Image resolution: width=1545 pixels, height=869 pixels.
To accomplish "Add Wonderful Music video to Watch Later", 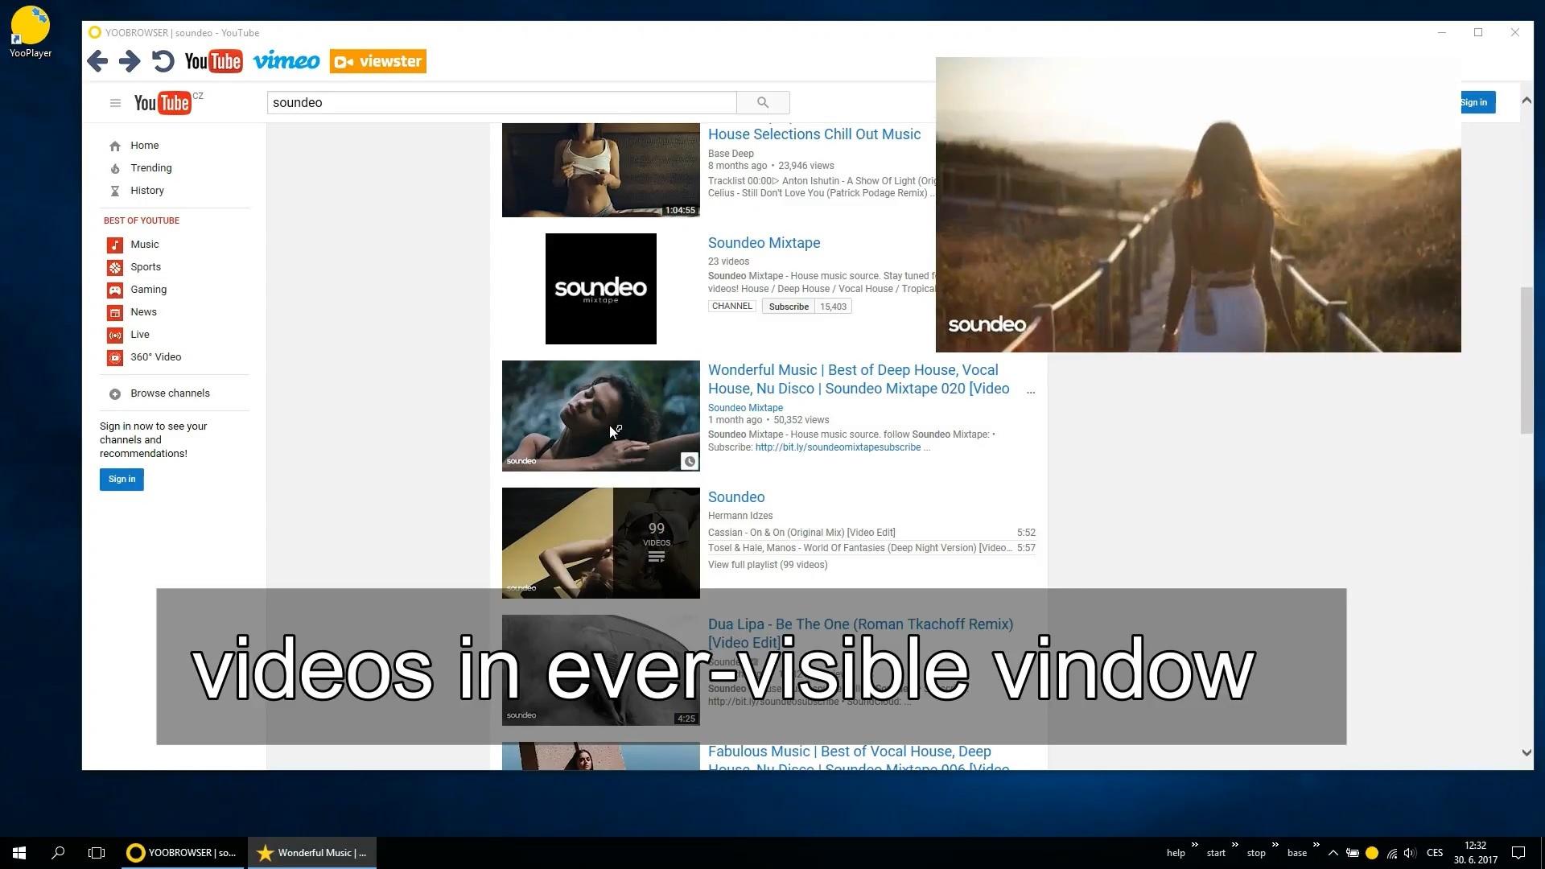I will [x=690, y=461].
